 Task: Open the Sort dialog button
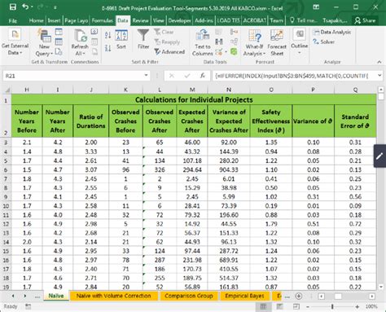coord(121,40)
